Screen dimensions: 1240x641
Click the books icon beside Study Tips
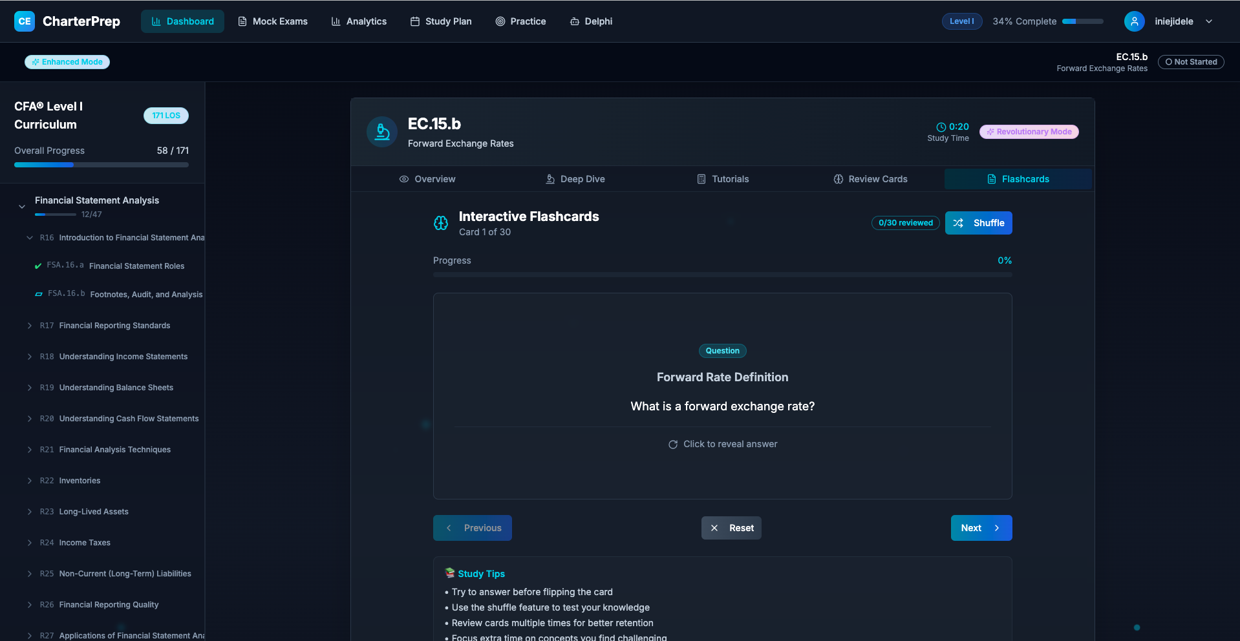450,573
